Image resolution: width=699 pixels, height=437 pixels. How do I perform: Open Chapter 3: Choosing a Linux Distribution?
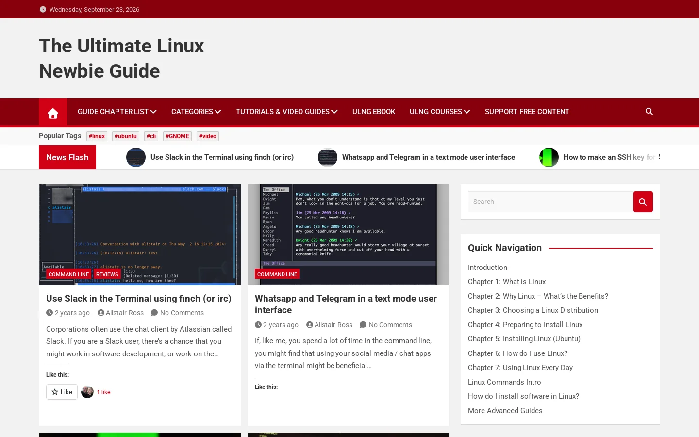[x=533, y=310]
